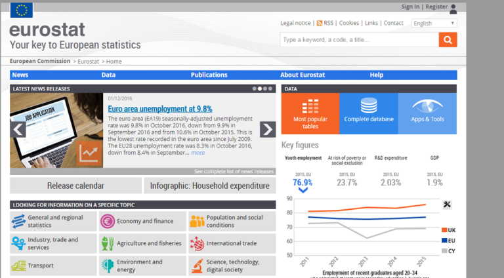Click the EU flag logo
The image size is (504, 278).
(x=22, y=10)
